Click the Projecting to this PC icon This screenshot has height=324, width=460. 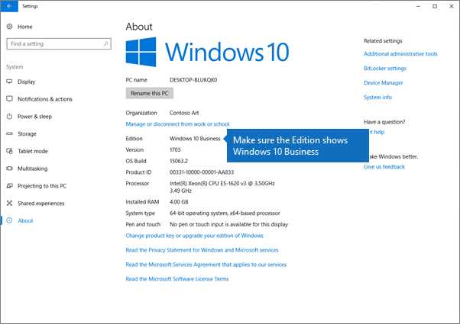click(x=9, y=186)
